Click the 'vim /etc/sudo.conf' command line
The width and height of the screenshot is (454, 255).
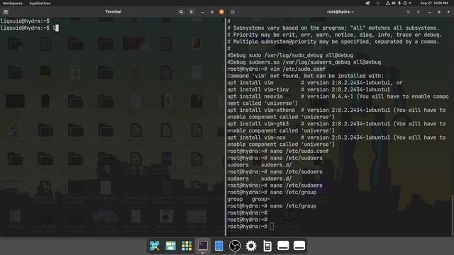pyautogui.click(x=277, y=69)
